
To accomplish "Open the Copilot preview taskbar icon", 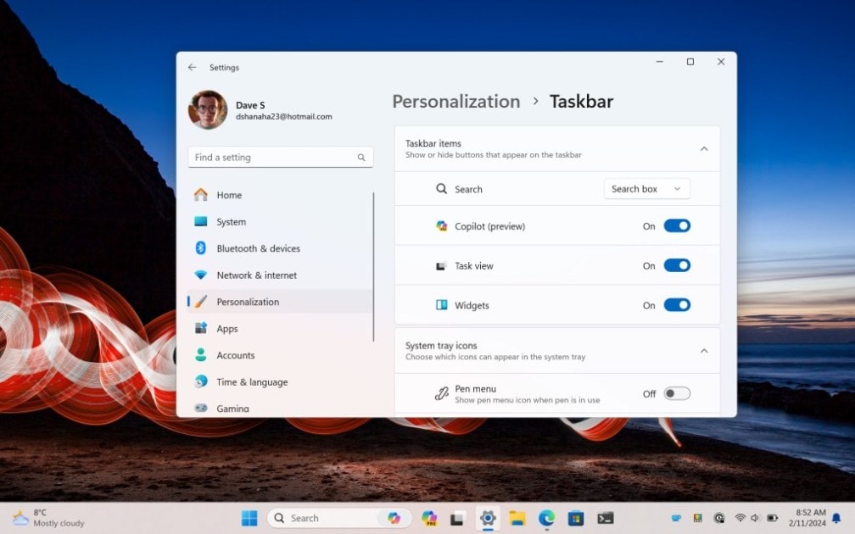I will pyautogui.click(x=429, y=518).
